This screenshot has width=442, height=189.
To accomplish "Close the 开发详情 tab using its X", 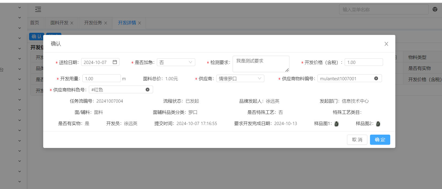I will click(140, 23).
